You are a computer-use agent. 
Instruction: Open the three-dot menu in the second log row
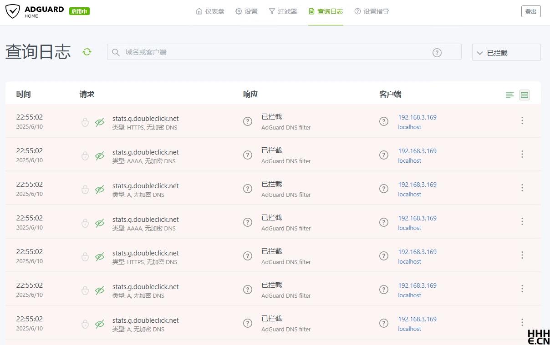point(522,154)
